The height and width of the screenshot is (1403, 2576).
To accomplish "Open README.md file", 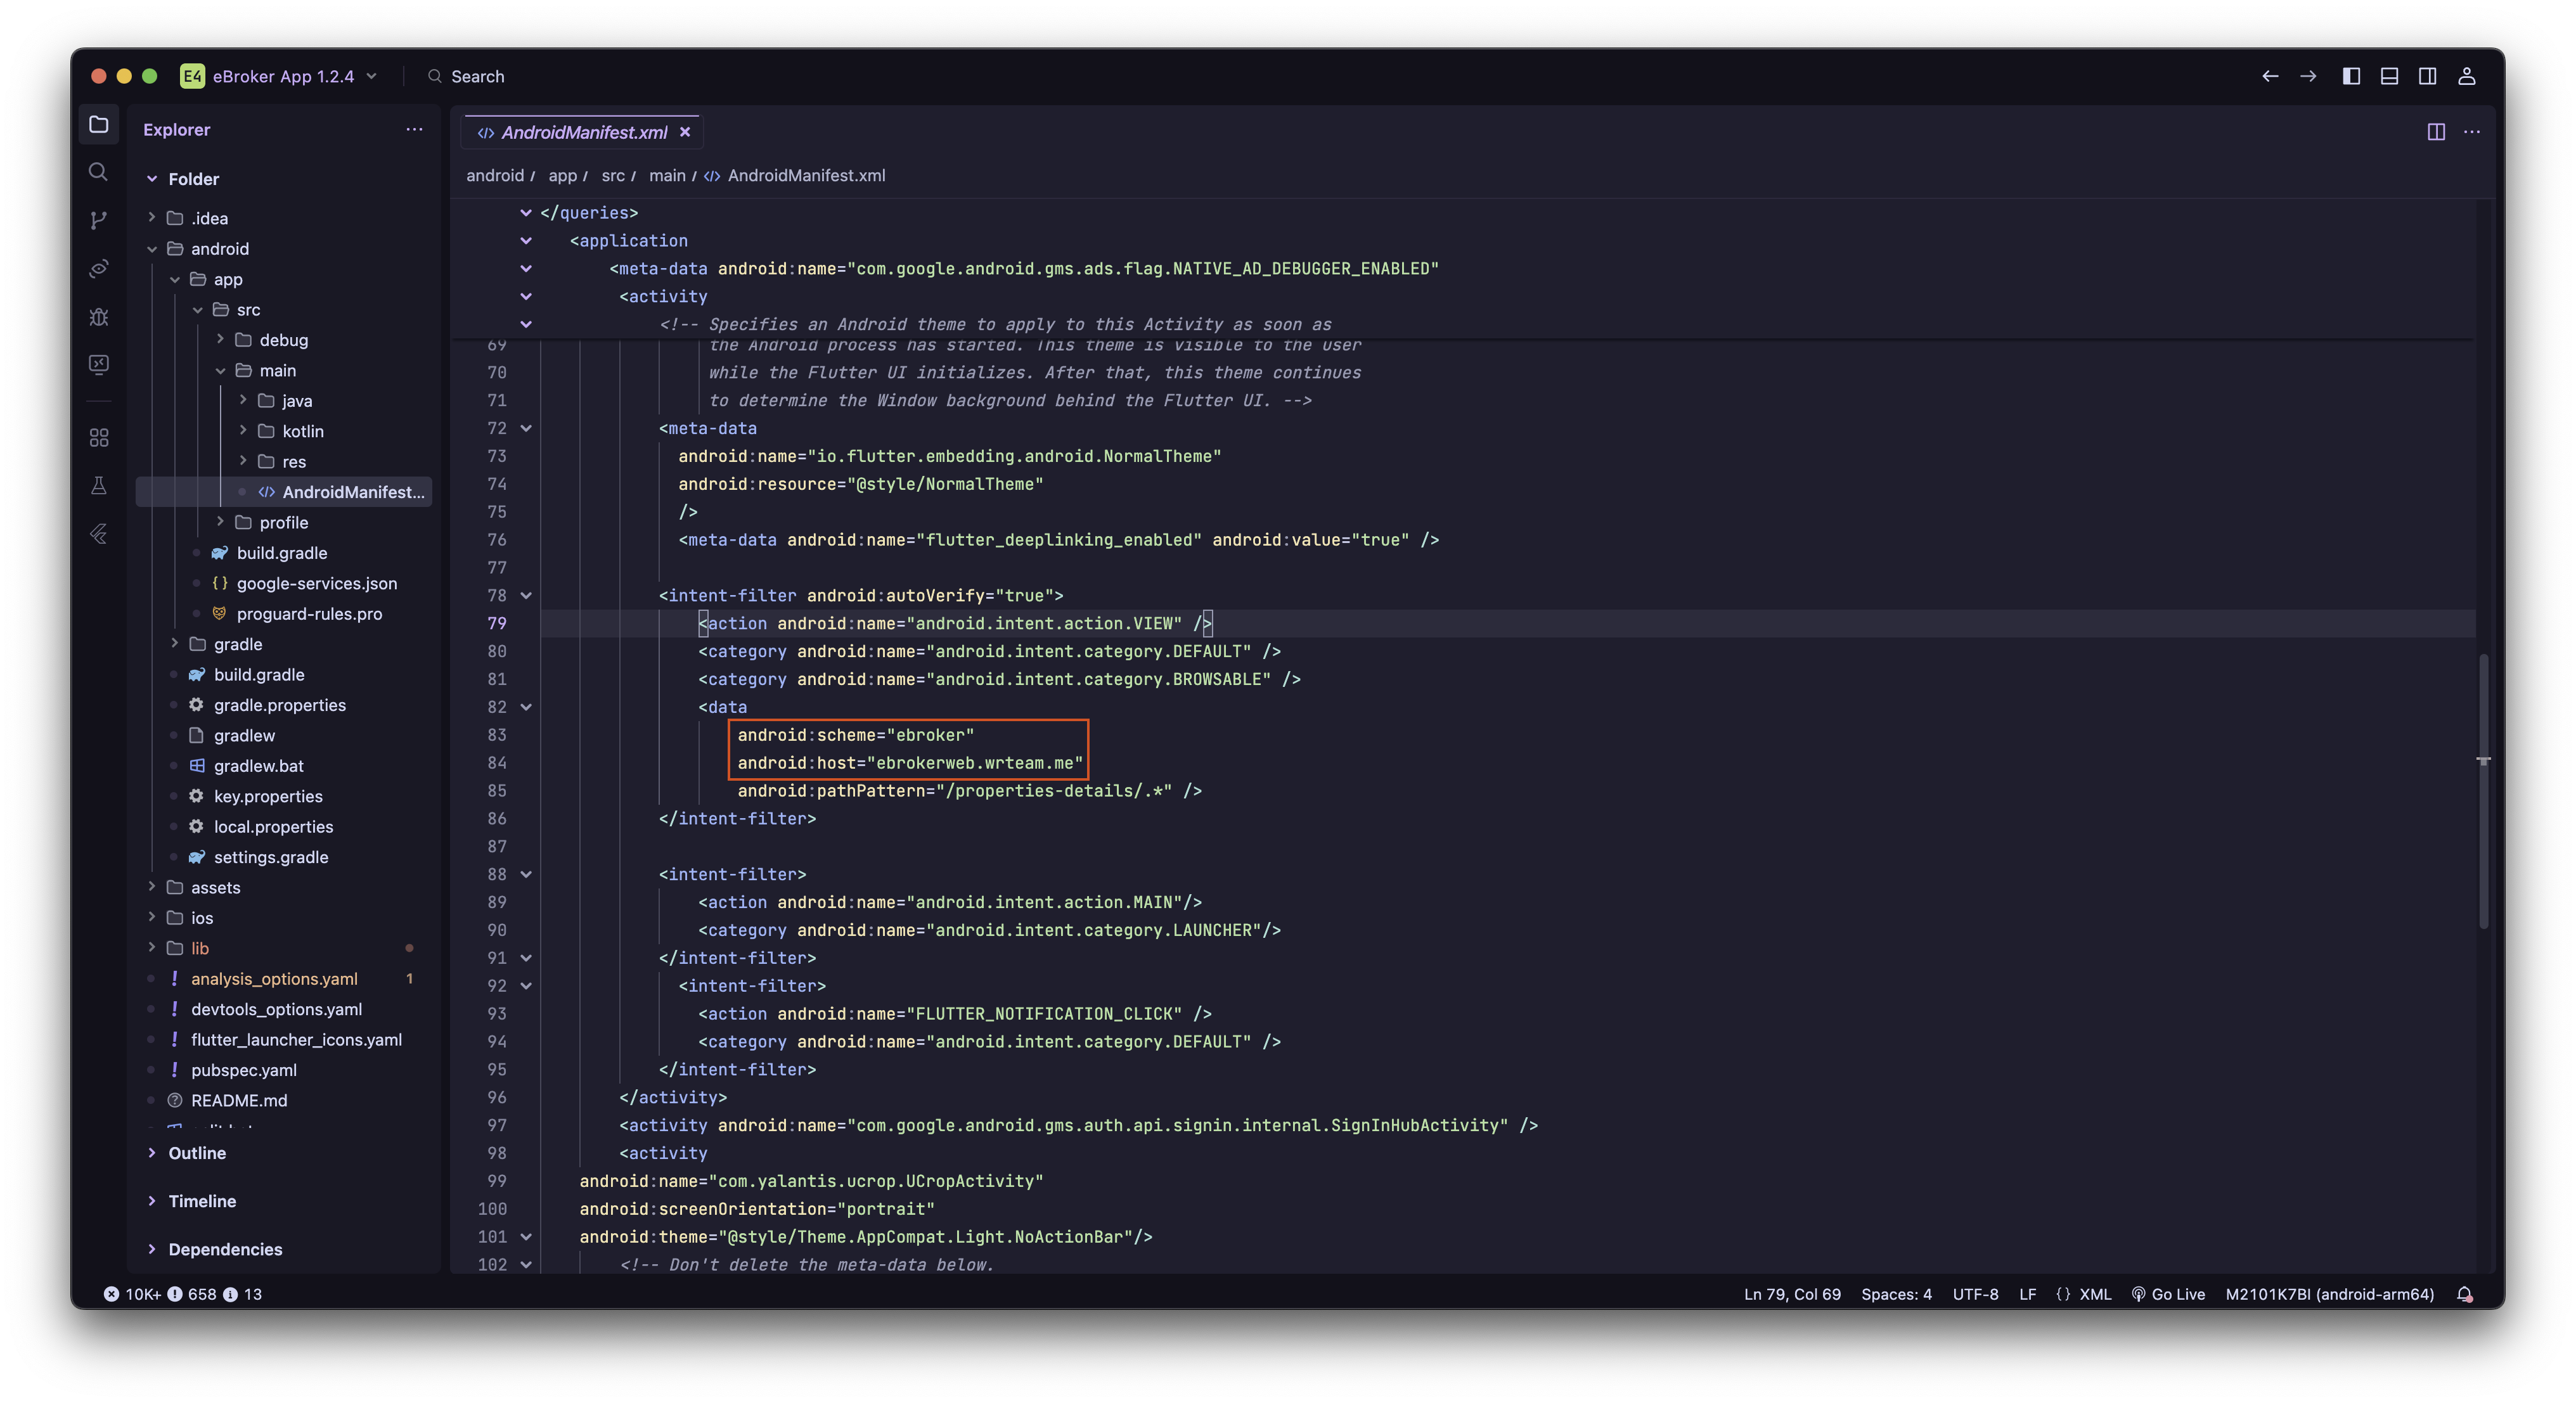I will click(239, 1100).
